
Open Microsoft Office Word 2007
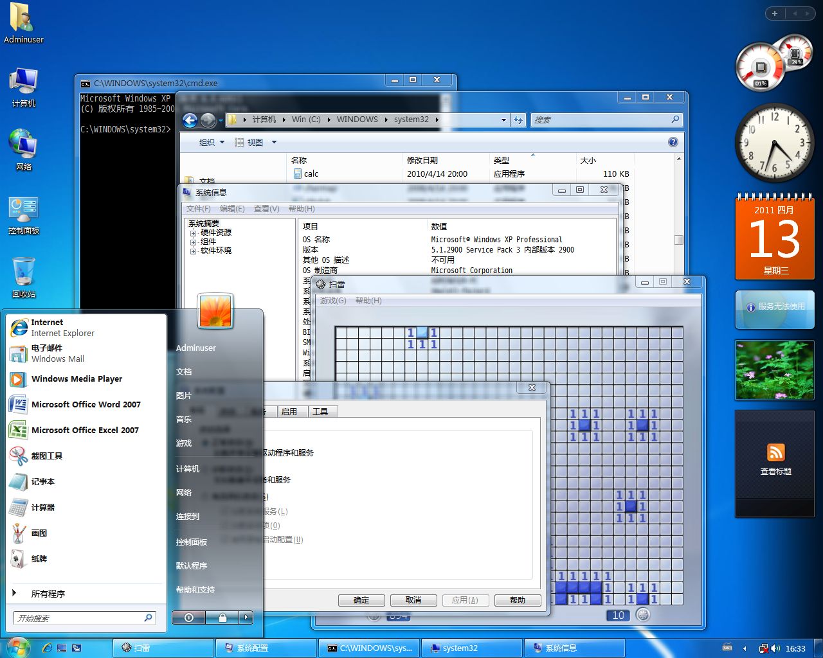tap(87, 405)
